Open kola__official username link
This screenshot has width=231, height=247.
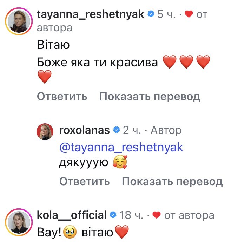point(72,215)
